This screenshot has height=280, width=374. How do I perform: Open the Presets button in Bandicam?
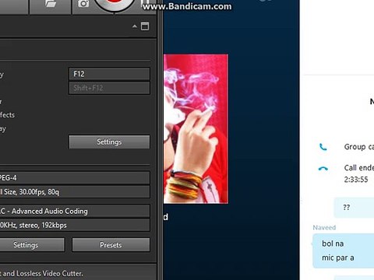click(x=111, y=245)
